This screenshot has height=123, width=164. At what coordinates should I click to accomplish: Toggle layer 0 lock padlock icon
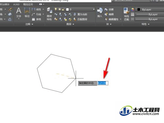63,10
